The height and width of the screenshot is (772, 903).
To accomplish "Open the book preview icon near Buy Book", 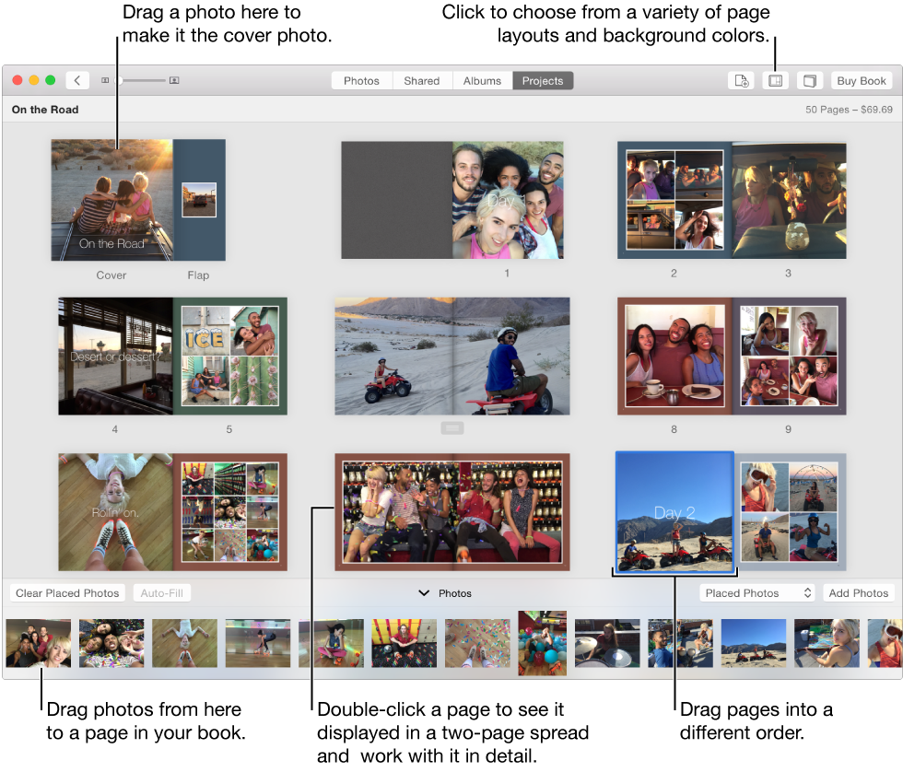I will click(x=809, y=80).
